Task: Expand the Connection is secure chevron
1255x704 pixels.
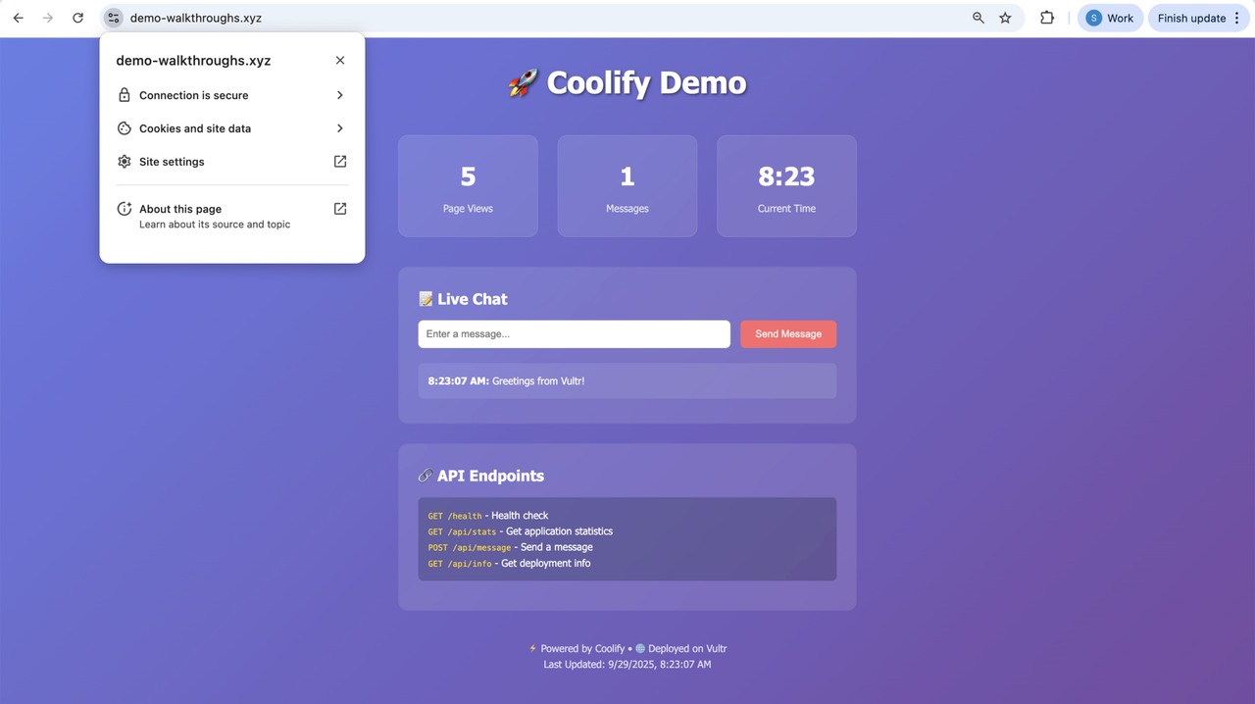Action: (340, 95)
